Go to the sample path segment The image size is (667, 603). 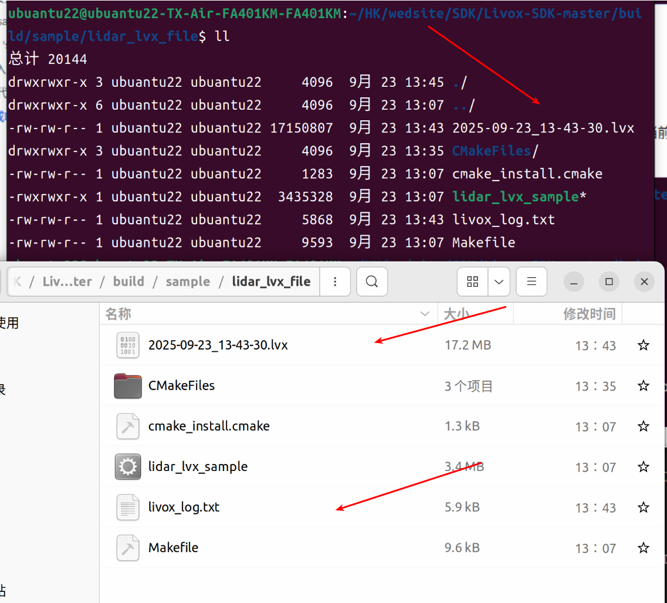[x=188, y=282]
